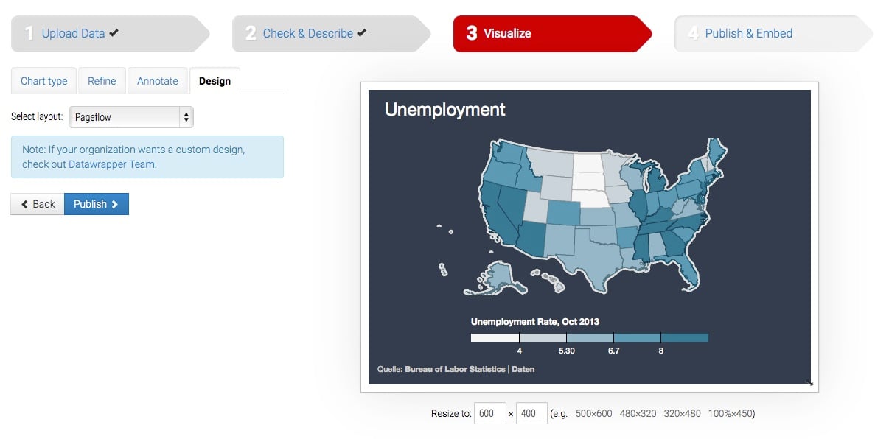Click the Publish button chevron icon
The height and width of the screenshot is (439, 889).
click(115, 204)
